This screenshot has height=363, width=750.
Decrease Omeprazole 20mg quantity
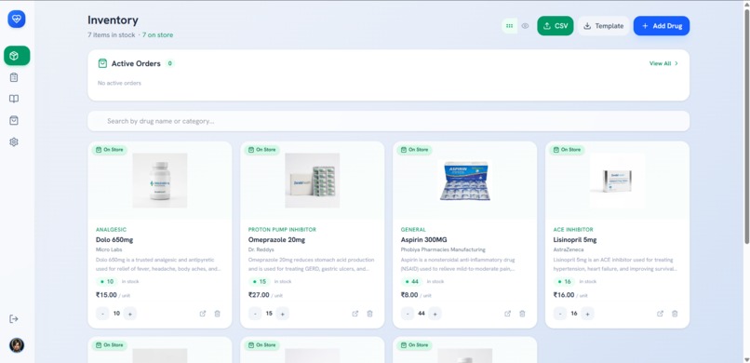(255, 314)
